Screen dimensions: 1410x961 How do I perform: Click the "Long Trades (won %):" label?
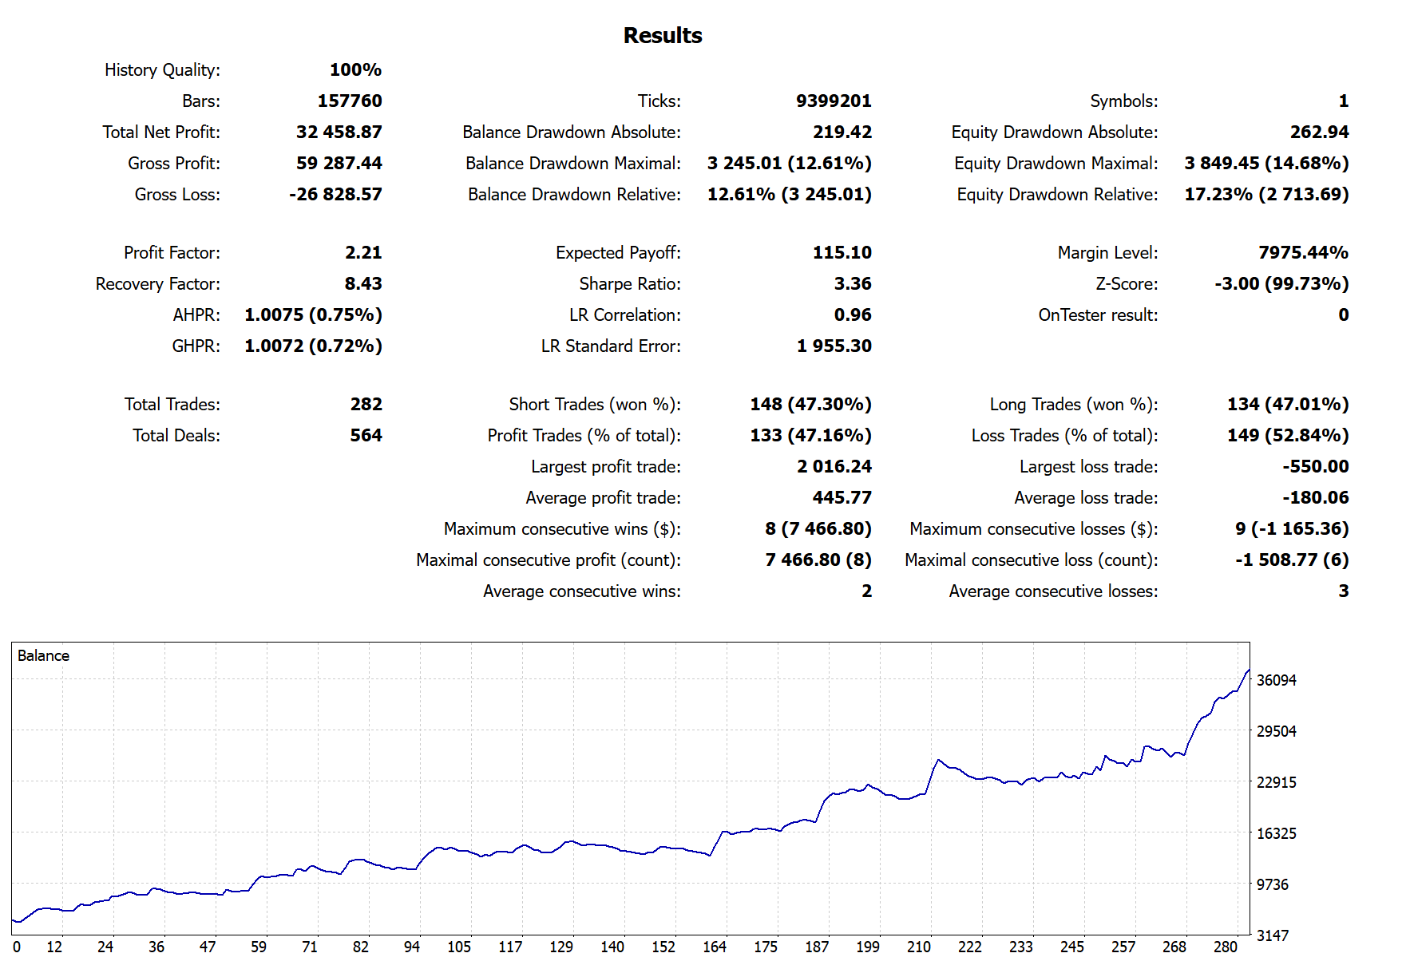coord(1074,405)
